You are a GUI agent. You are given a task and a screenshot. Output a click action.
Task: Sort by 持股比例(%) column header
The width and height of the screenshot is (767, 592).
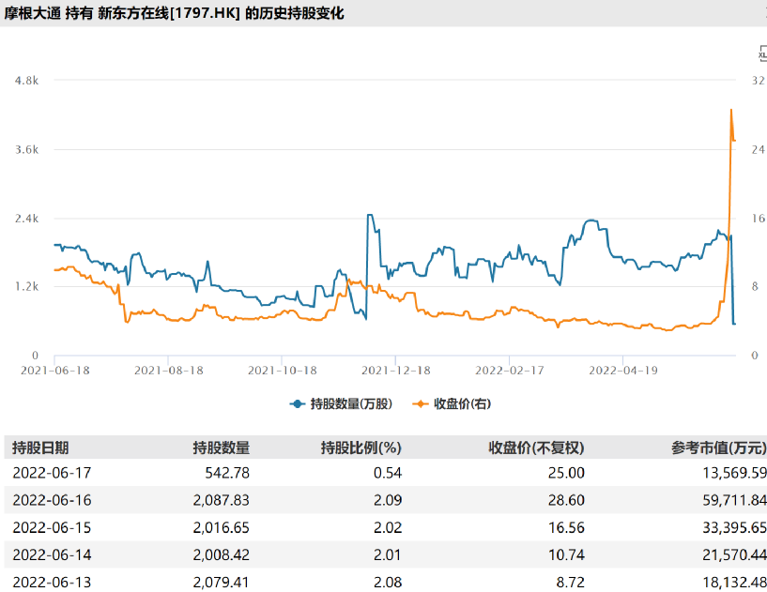pos(361,448)
